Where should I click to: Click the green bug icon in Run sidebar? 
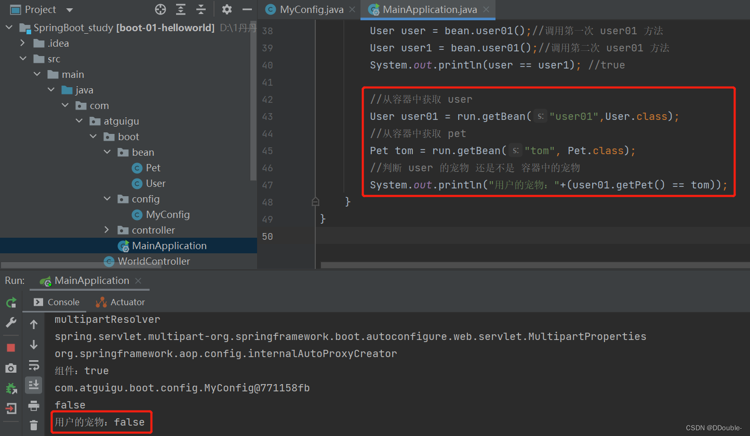pyautogui.click(x=11, y=388)
